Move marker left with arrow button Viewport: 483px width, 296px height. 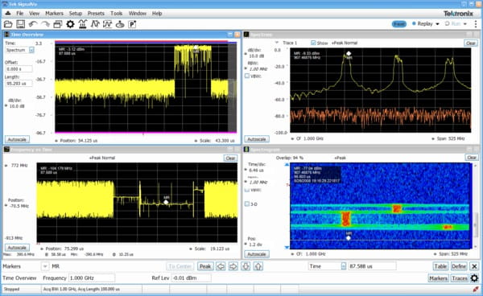pos(221,266)
